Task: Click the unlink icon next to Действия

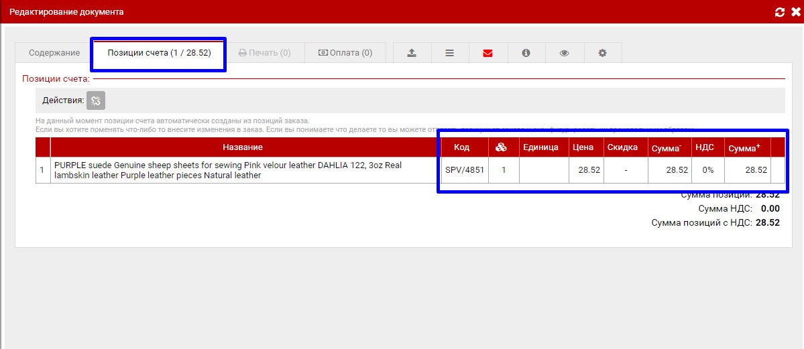Action: [x=96, y=100]
